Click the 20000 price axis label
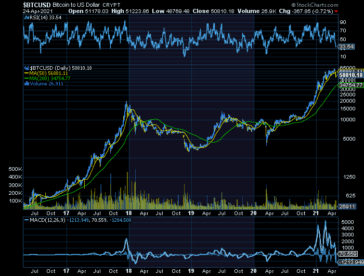This screenshot has width=364, height=276. 349,101
